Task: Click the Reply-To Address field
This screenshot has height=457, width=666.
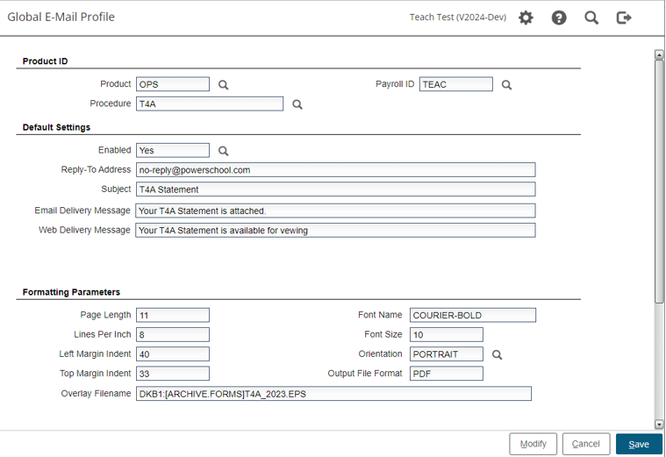Action: point(335,170)
